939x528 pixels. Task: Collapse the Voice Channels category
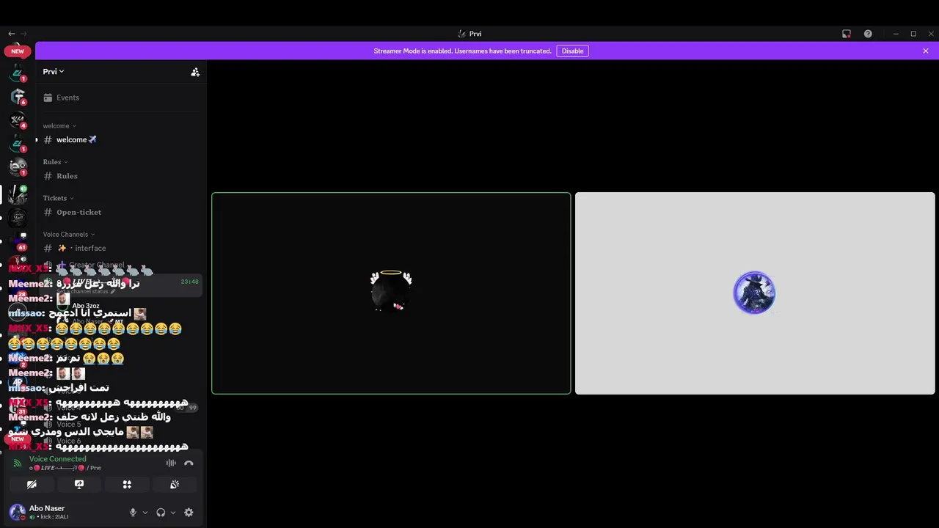[x=69, y=235]
